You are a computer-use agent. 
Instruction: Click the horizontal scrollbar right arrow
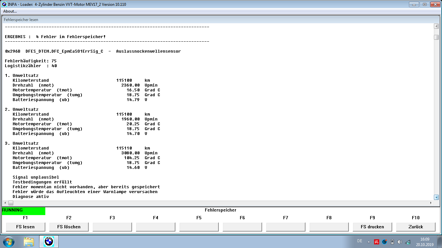[x=431, y=203]
